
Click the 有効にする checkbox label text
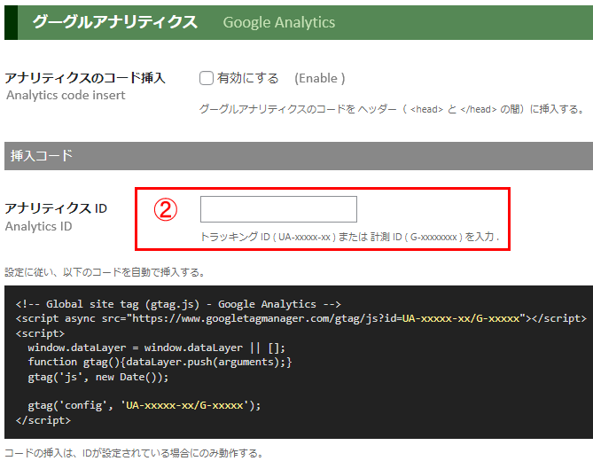point(248,78)
